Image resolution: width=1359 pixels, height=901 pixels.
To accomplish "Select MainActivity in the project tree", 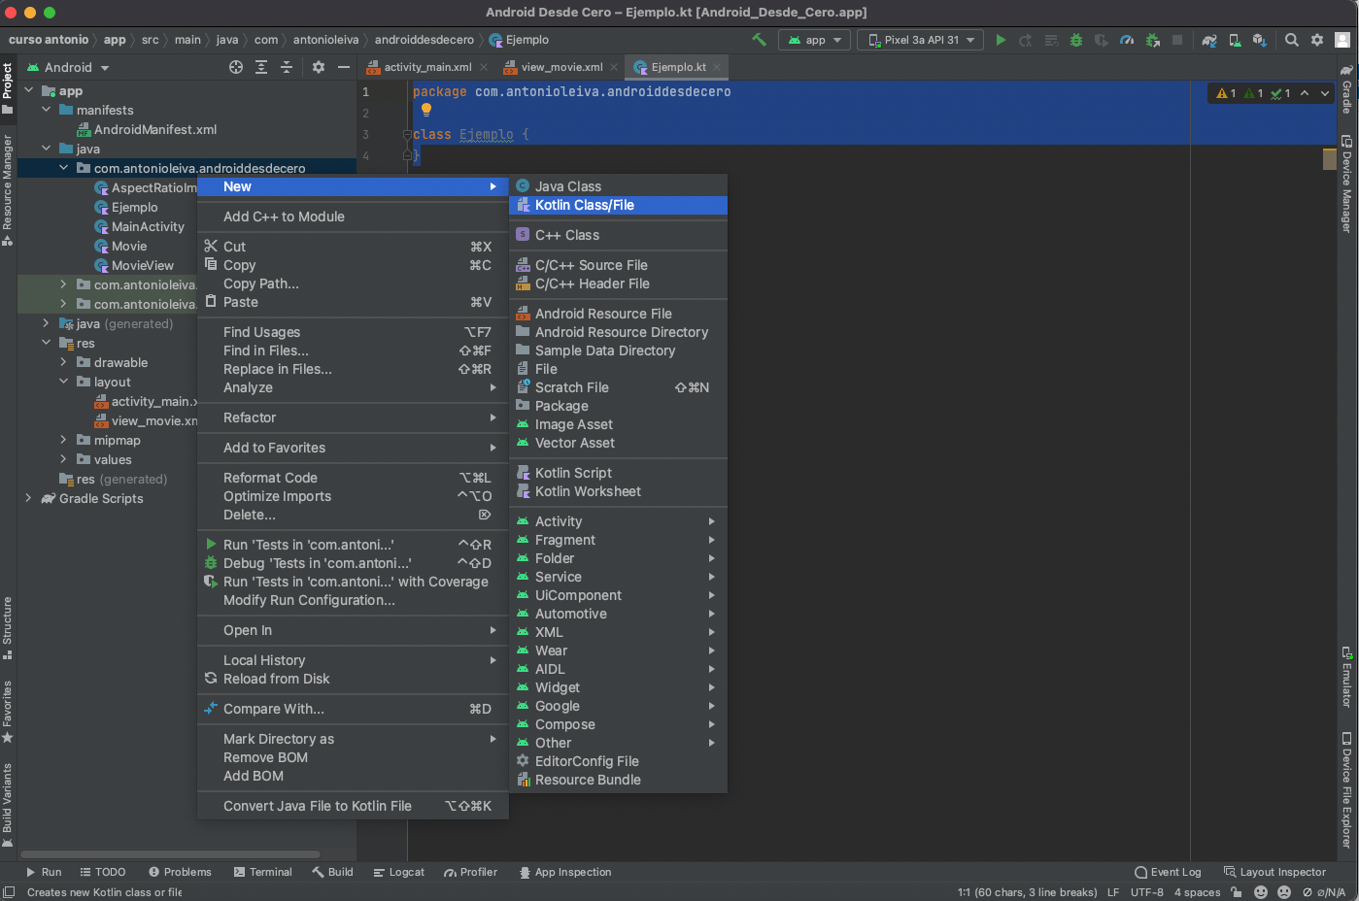I will click(148, 226).
